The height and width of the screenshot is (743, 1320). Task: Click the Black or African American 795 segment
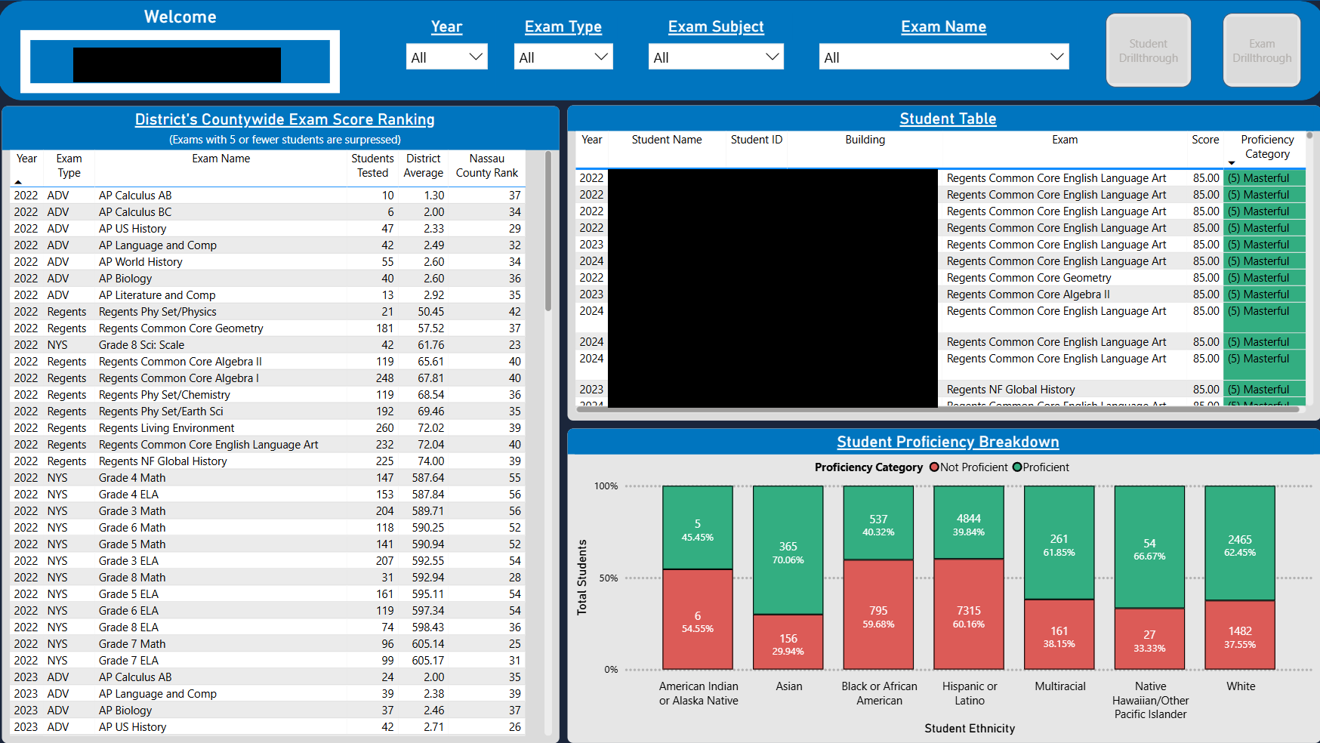click(878, 615)
